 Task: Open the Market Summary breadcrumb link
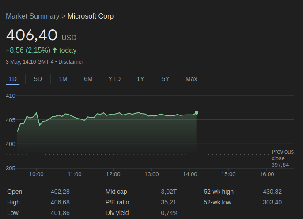click(x=33, y=16)
